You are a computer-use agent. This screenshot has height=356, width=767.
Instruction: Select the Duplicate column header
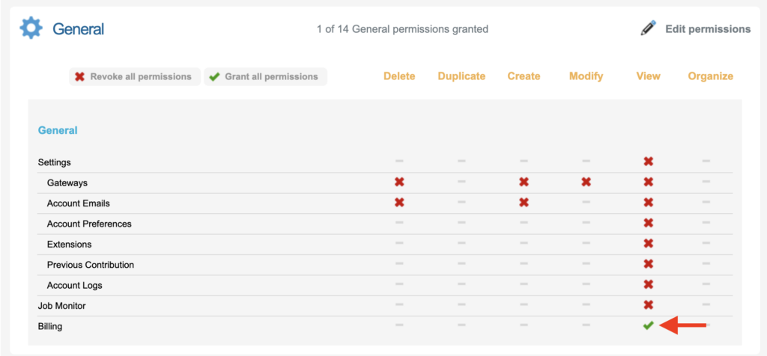coord(461,76)
